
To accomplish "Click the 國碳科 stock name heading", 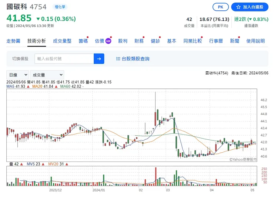I will (17, 7).
